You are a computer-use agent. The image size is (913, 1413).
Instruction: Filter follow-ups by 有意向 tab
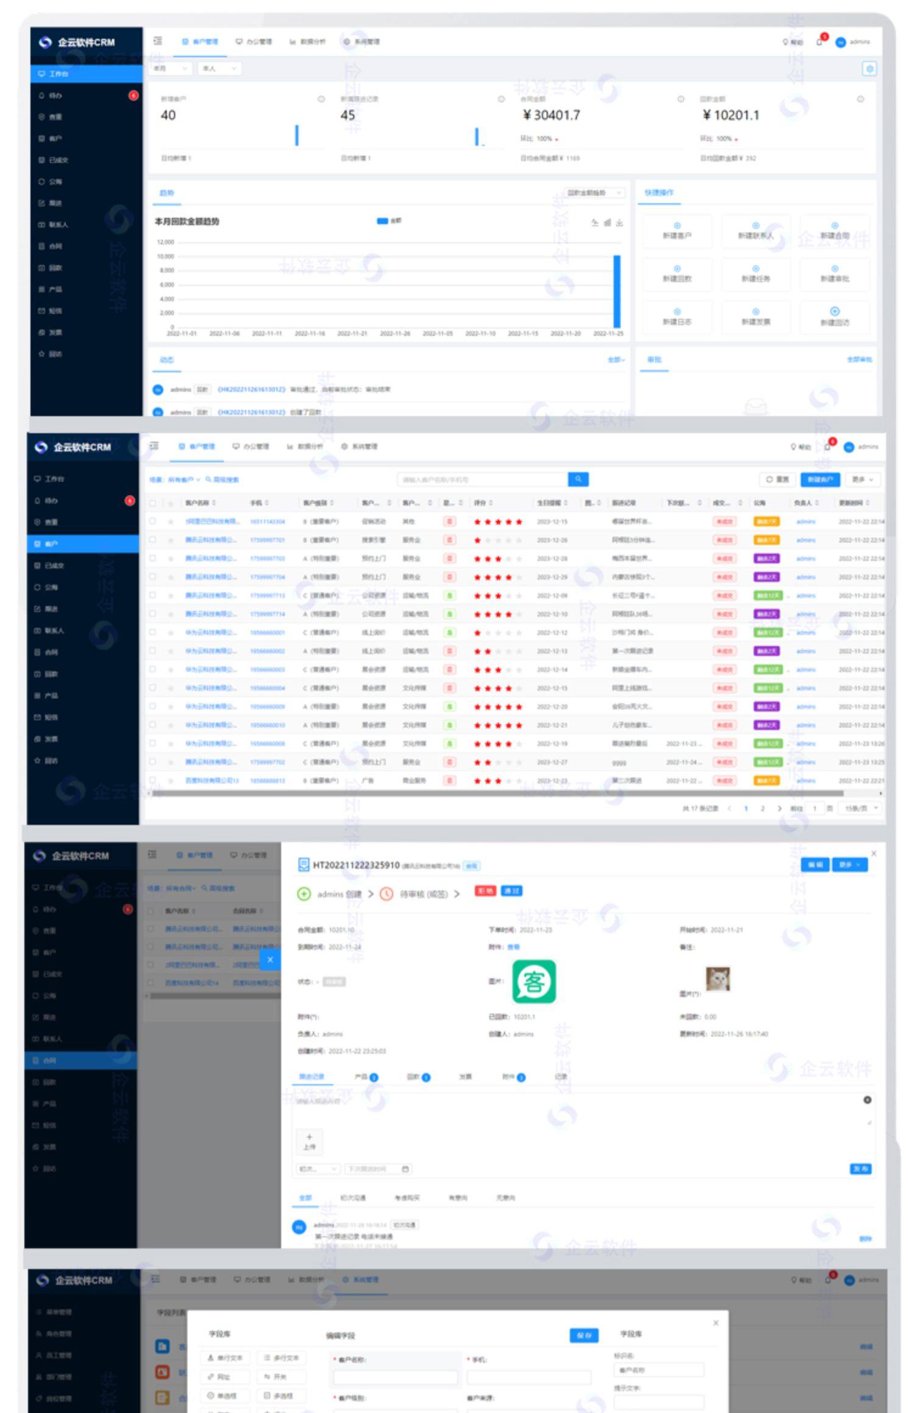(x=458, y=1198)
